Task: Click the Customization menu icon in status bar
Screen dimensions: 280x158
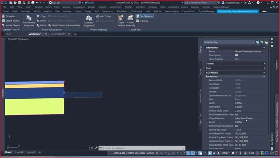Action: coord(276,153)
